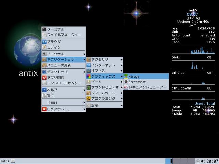
Task: Click the games dice icon beside ゲーム
Action: click(89, 82)
